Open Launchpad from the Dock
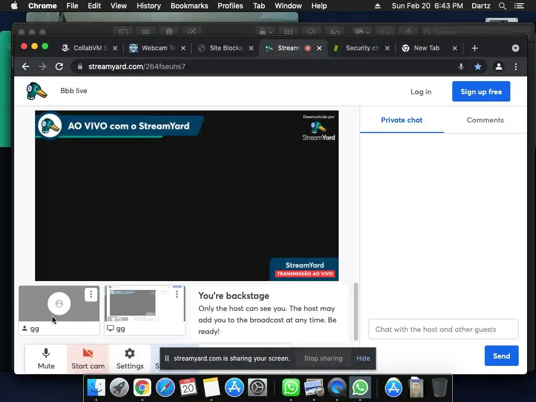The height and width of the screenshot is (402, 536). pyautogui.click(x=119, y=388)
